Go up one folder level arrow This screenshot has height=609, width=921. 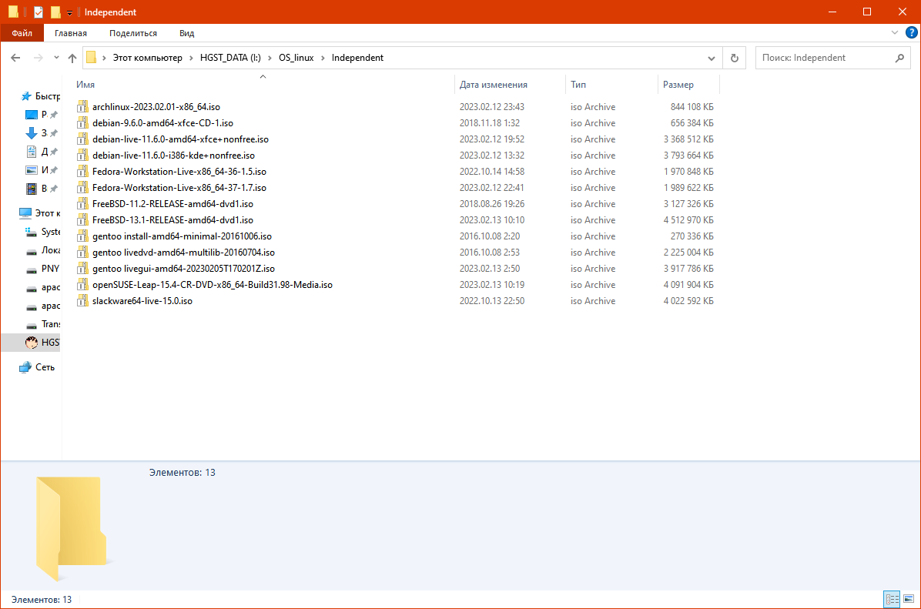click(72, 58)
